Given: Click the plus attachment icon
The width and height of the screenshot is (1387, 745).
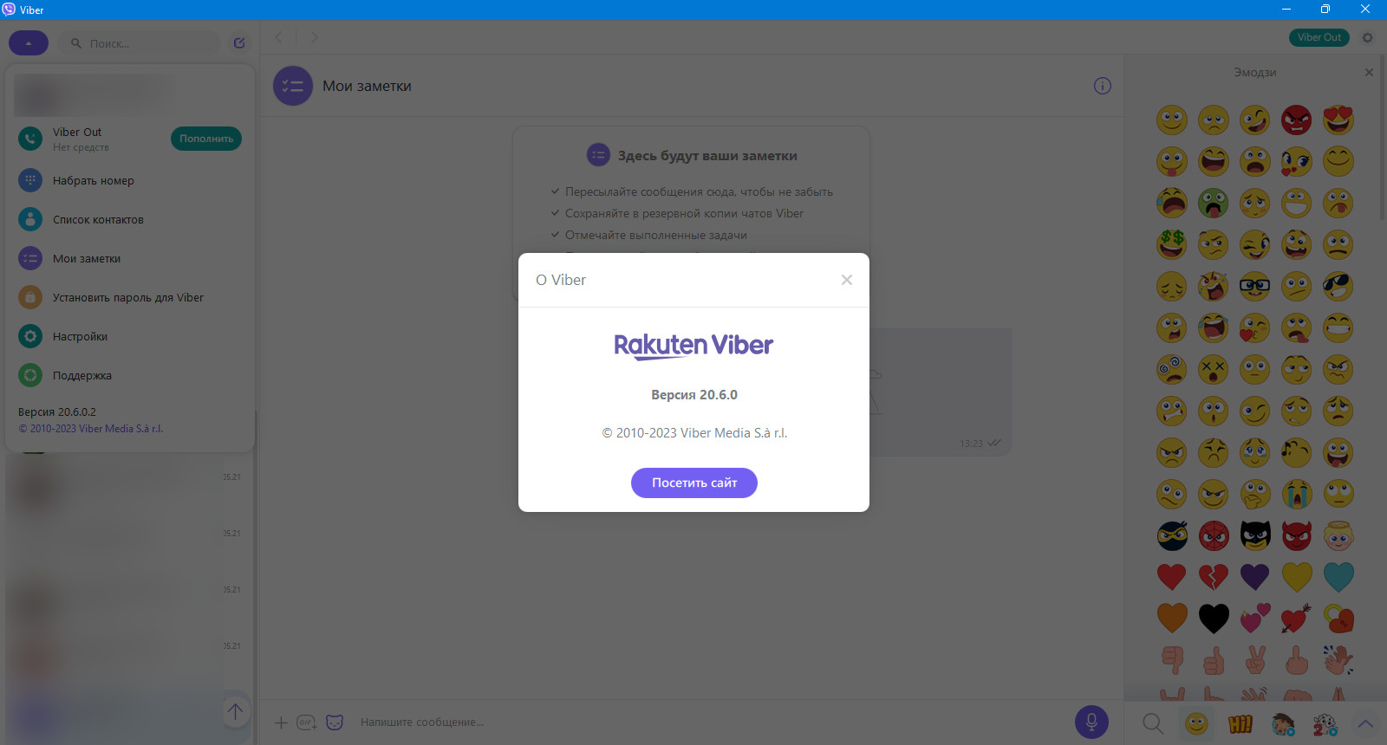Looking at the screenshot, I should pos(281,722).
